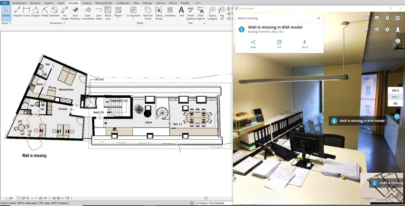Switch to floor EG
This screenshot has height=206, width=405.
[395, 104]
